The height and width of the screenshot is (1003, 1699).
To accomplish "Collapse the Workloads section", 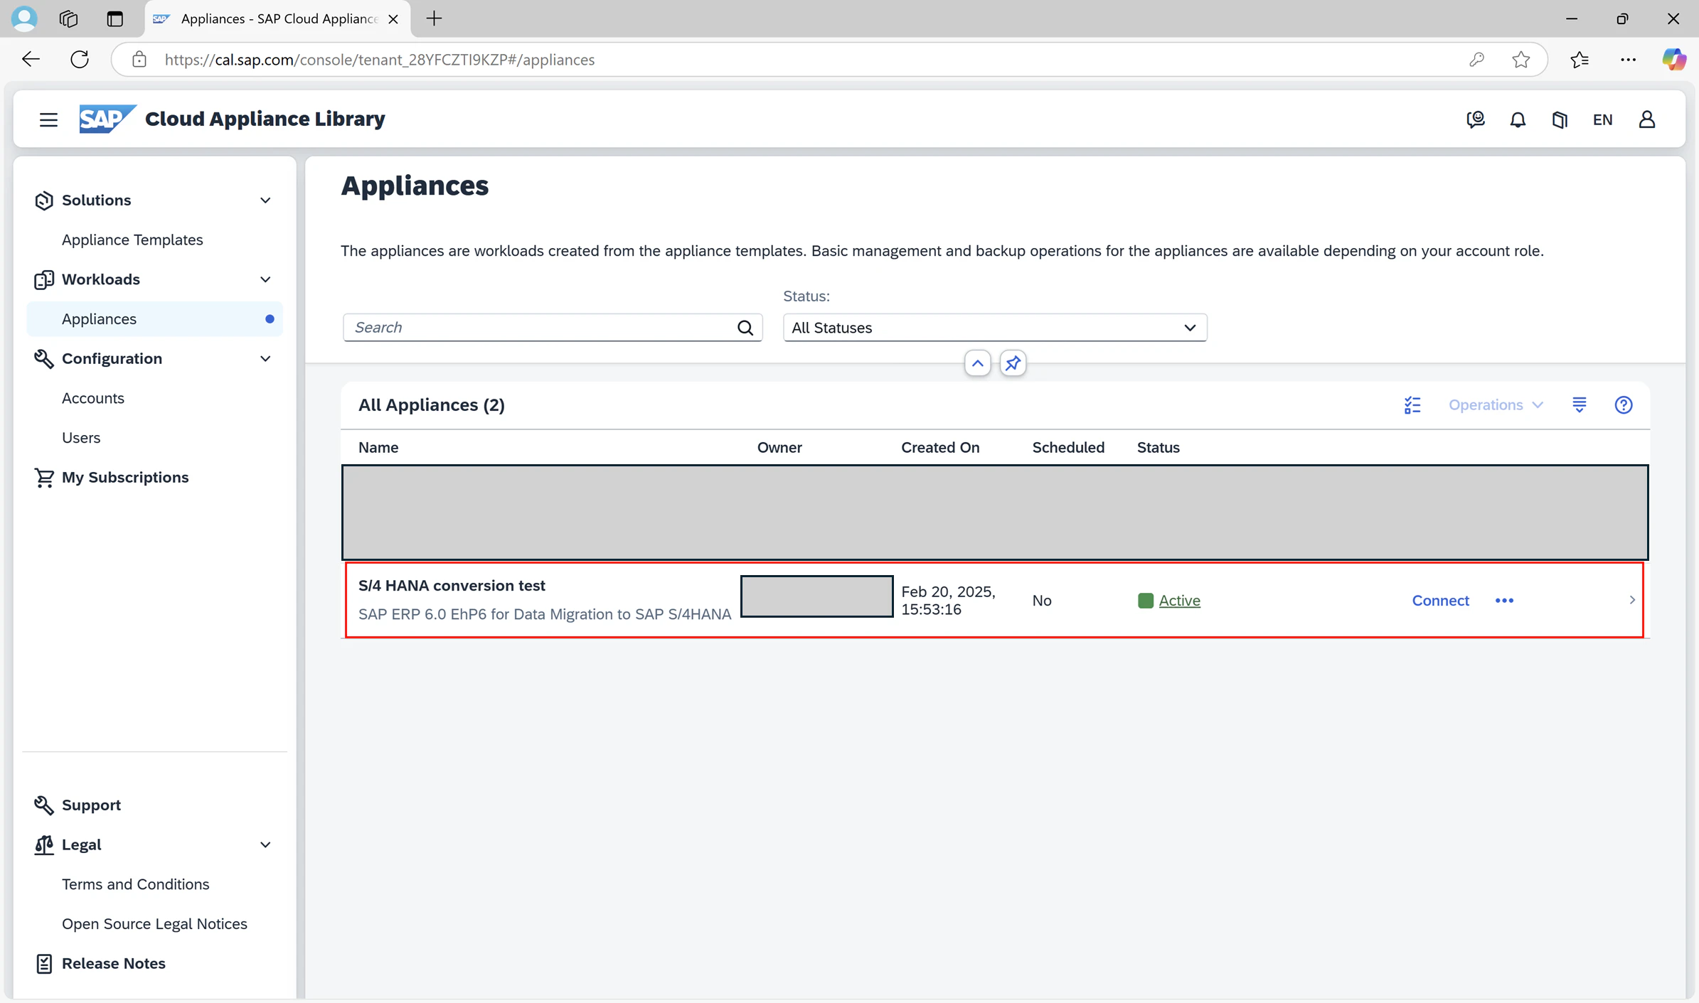I will coord(265,279).
